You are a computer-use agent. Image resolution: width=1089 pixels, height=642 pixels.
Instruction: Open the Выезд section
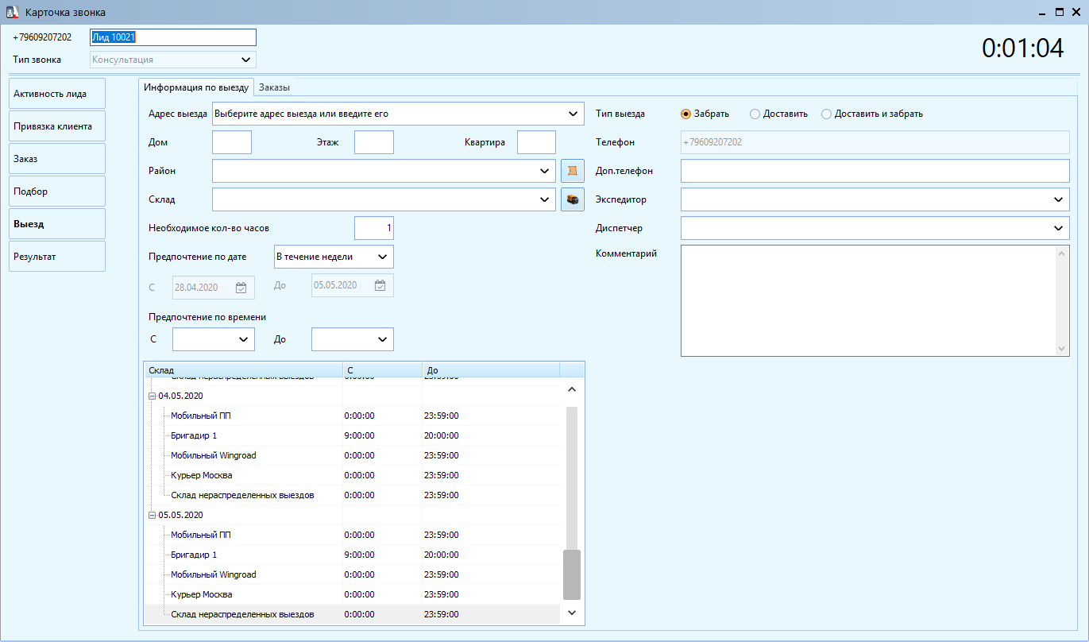tap(57, 224)
